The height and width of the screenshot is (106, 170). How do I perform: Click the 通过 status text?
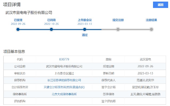click(85, 35)
